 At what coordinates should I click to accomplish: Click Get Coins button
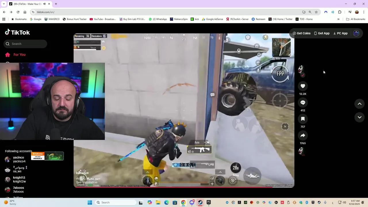click(x=302, y=33)
